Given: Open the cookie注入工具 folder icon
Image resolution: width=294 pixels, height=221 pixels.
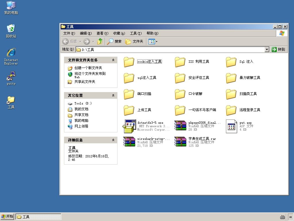Looking at the screenshot, I should click(x=129, y=62).
